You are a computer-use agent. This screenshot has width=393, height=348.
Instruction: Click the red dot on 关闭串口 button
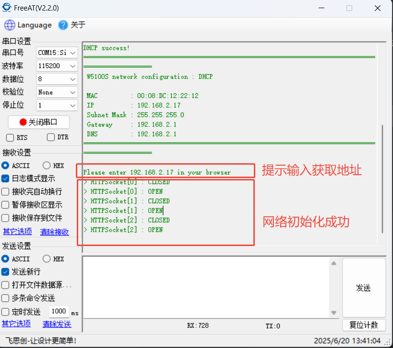[23, 122]
